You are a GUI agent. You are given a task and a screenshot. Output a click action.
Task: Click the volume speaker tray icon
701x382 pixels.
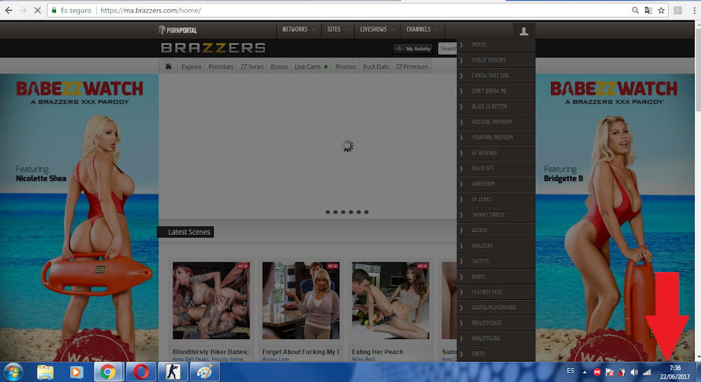pyautogui.click(x=634, y=371)
